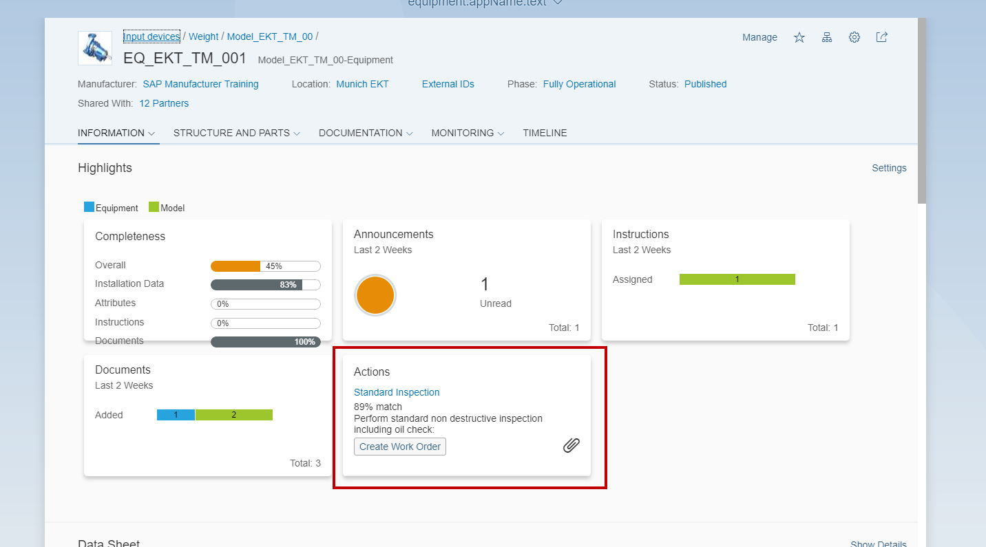986x547 pixels.
Task: Expand STRUCTURE AND PARTS chevron
Action: [297, 133]
